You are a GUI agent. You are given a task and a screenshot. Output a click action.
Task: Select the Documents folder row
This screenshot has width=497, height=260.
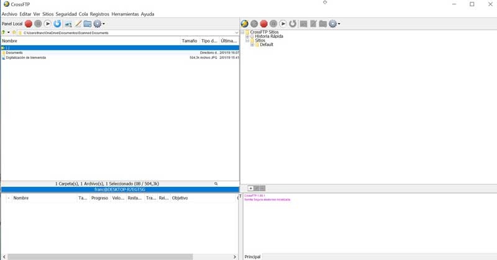[x=120, y=53]
